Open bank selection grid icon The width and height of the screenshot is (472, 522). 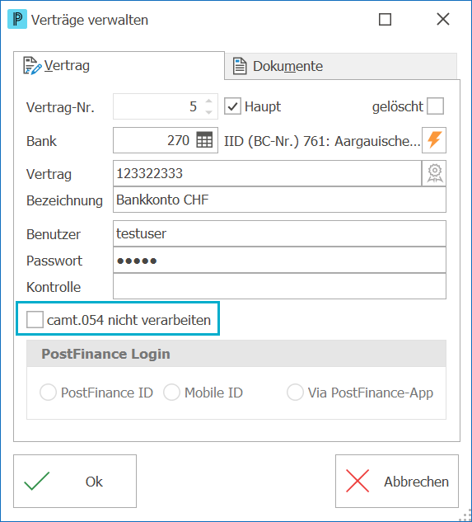204,140
